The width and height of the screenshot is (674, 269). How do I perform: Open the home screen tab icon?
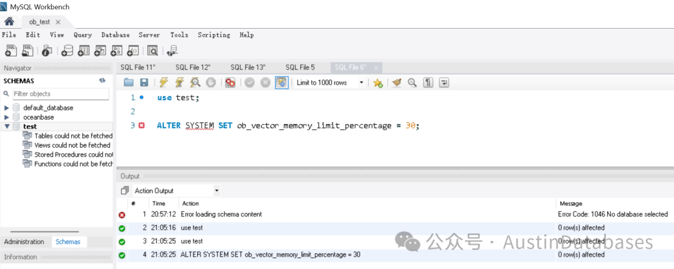(x=9, y=21)
